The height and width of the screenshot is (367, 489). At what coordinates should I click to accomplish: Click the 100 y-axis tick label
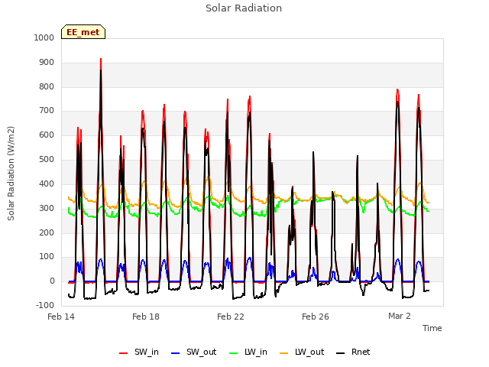tap(47, 257)
